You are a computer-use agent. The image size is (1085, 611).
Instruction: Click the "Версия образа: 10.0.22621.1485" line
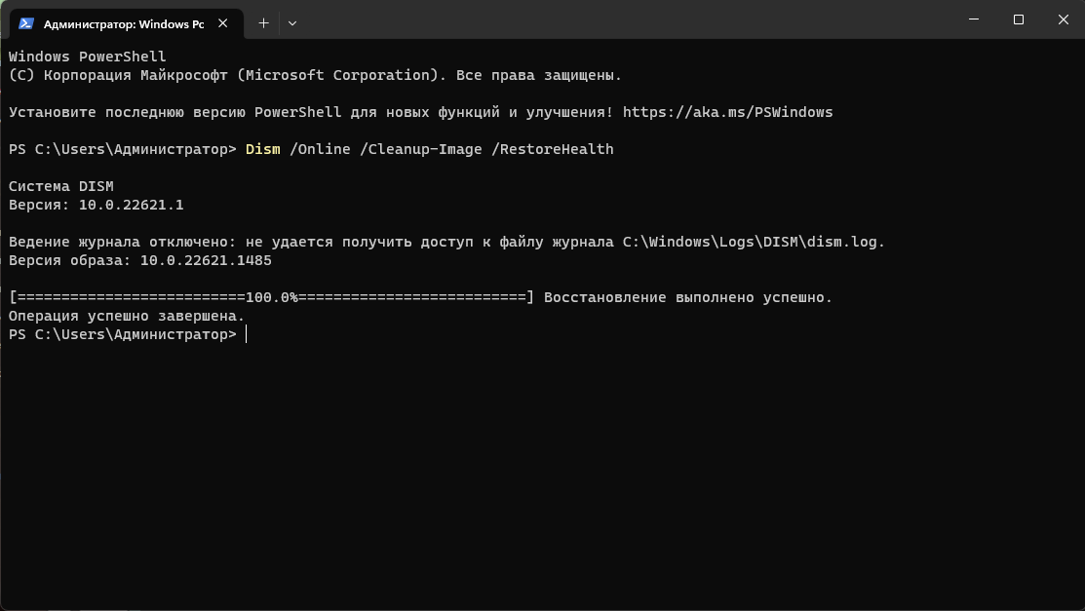[139, 261]
